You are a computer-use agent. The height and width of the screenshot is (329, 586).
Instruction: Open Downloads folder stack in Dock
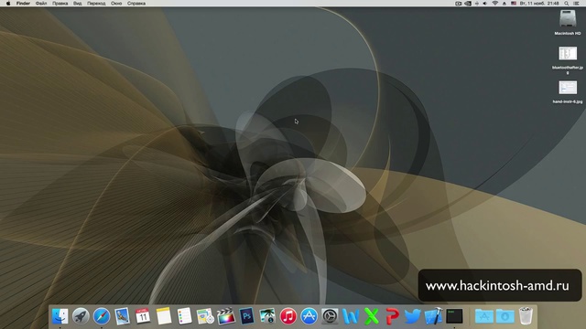click(x=505, y=316)
